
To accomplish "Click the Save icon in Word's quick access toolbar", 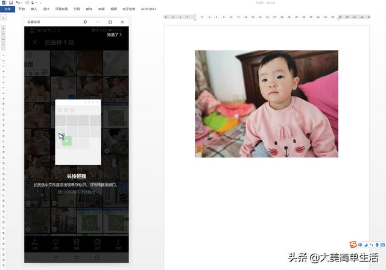I will point(11,2).
